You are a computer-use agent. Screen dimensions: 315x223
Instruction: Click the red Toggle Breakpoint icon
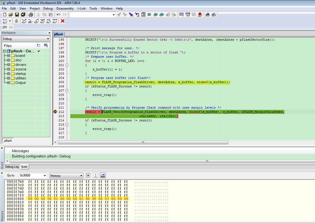pyautogui.click(x=200, y=14)
